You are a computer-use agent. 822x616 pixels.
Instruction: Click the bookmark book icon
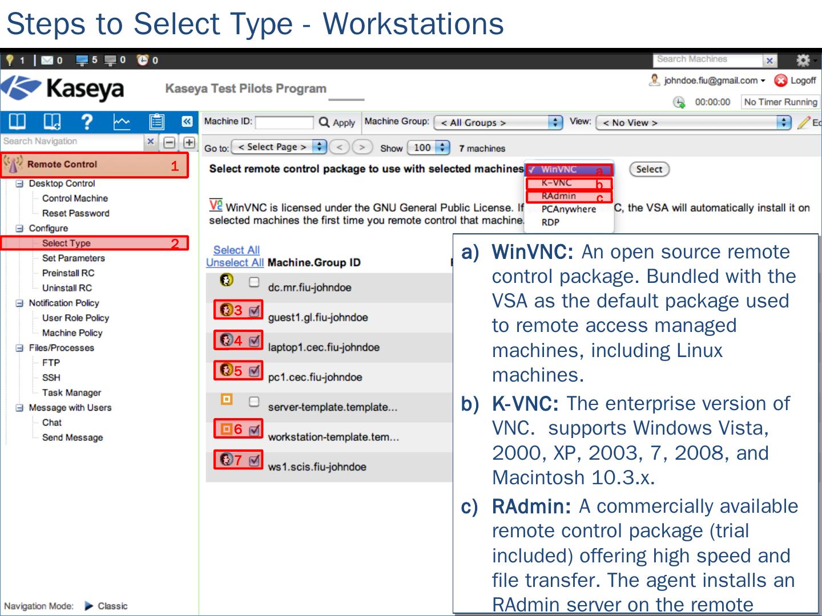(x=51, y=121)
